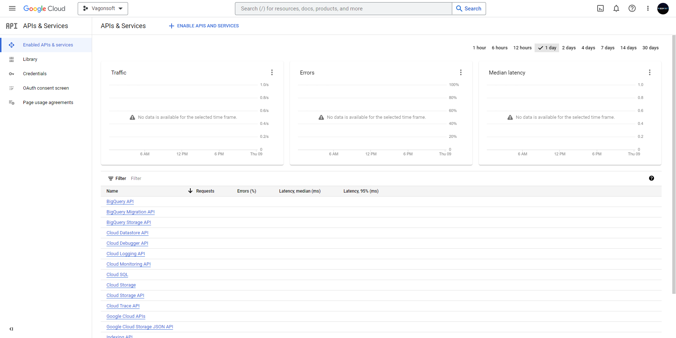Select the 14 days time range

[628, 48]
